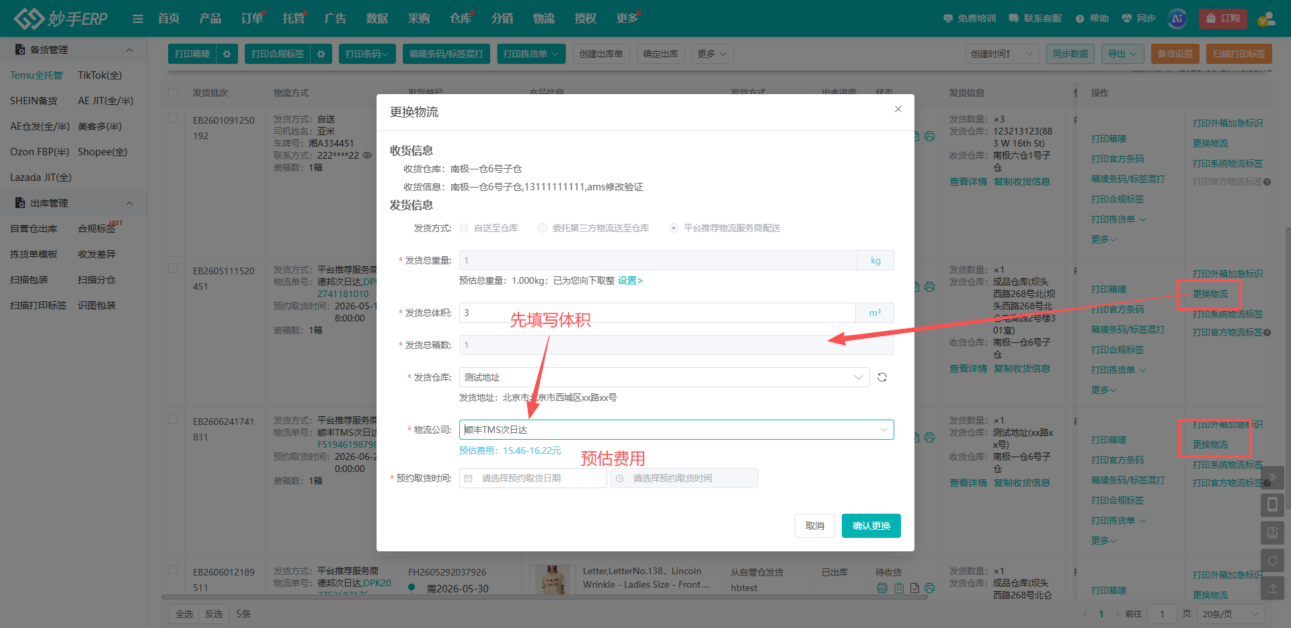1291x628 pixels.
Task: Open 联系客服 in the top bar
Action: pos(1035,18)
